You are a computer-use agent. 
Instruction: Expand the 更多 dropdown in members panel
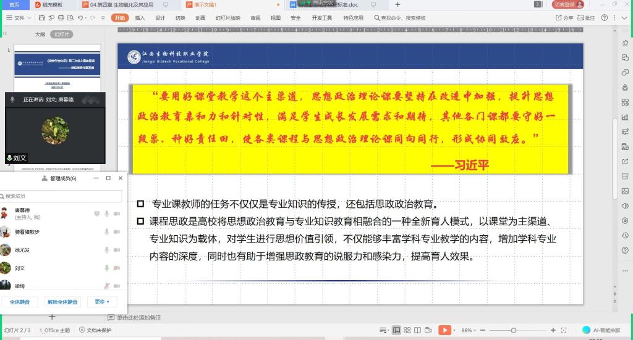pyautogui.click(x=102, y=302)
